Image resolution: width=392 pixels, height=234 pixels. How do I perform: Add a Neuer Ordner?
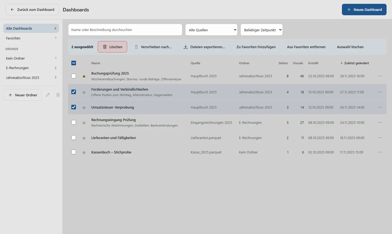pyautogui.click(x=23, y=95)
